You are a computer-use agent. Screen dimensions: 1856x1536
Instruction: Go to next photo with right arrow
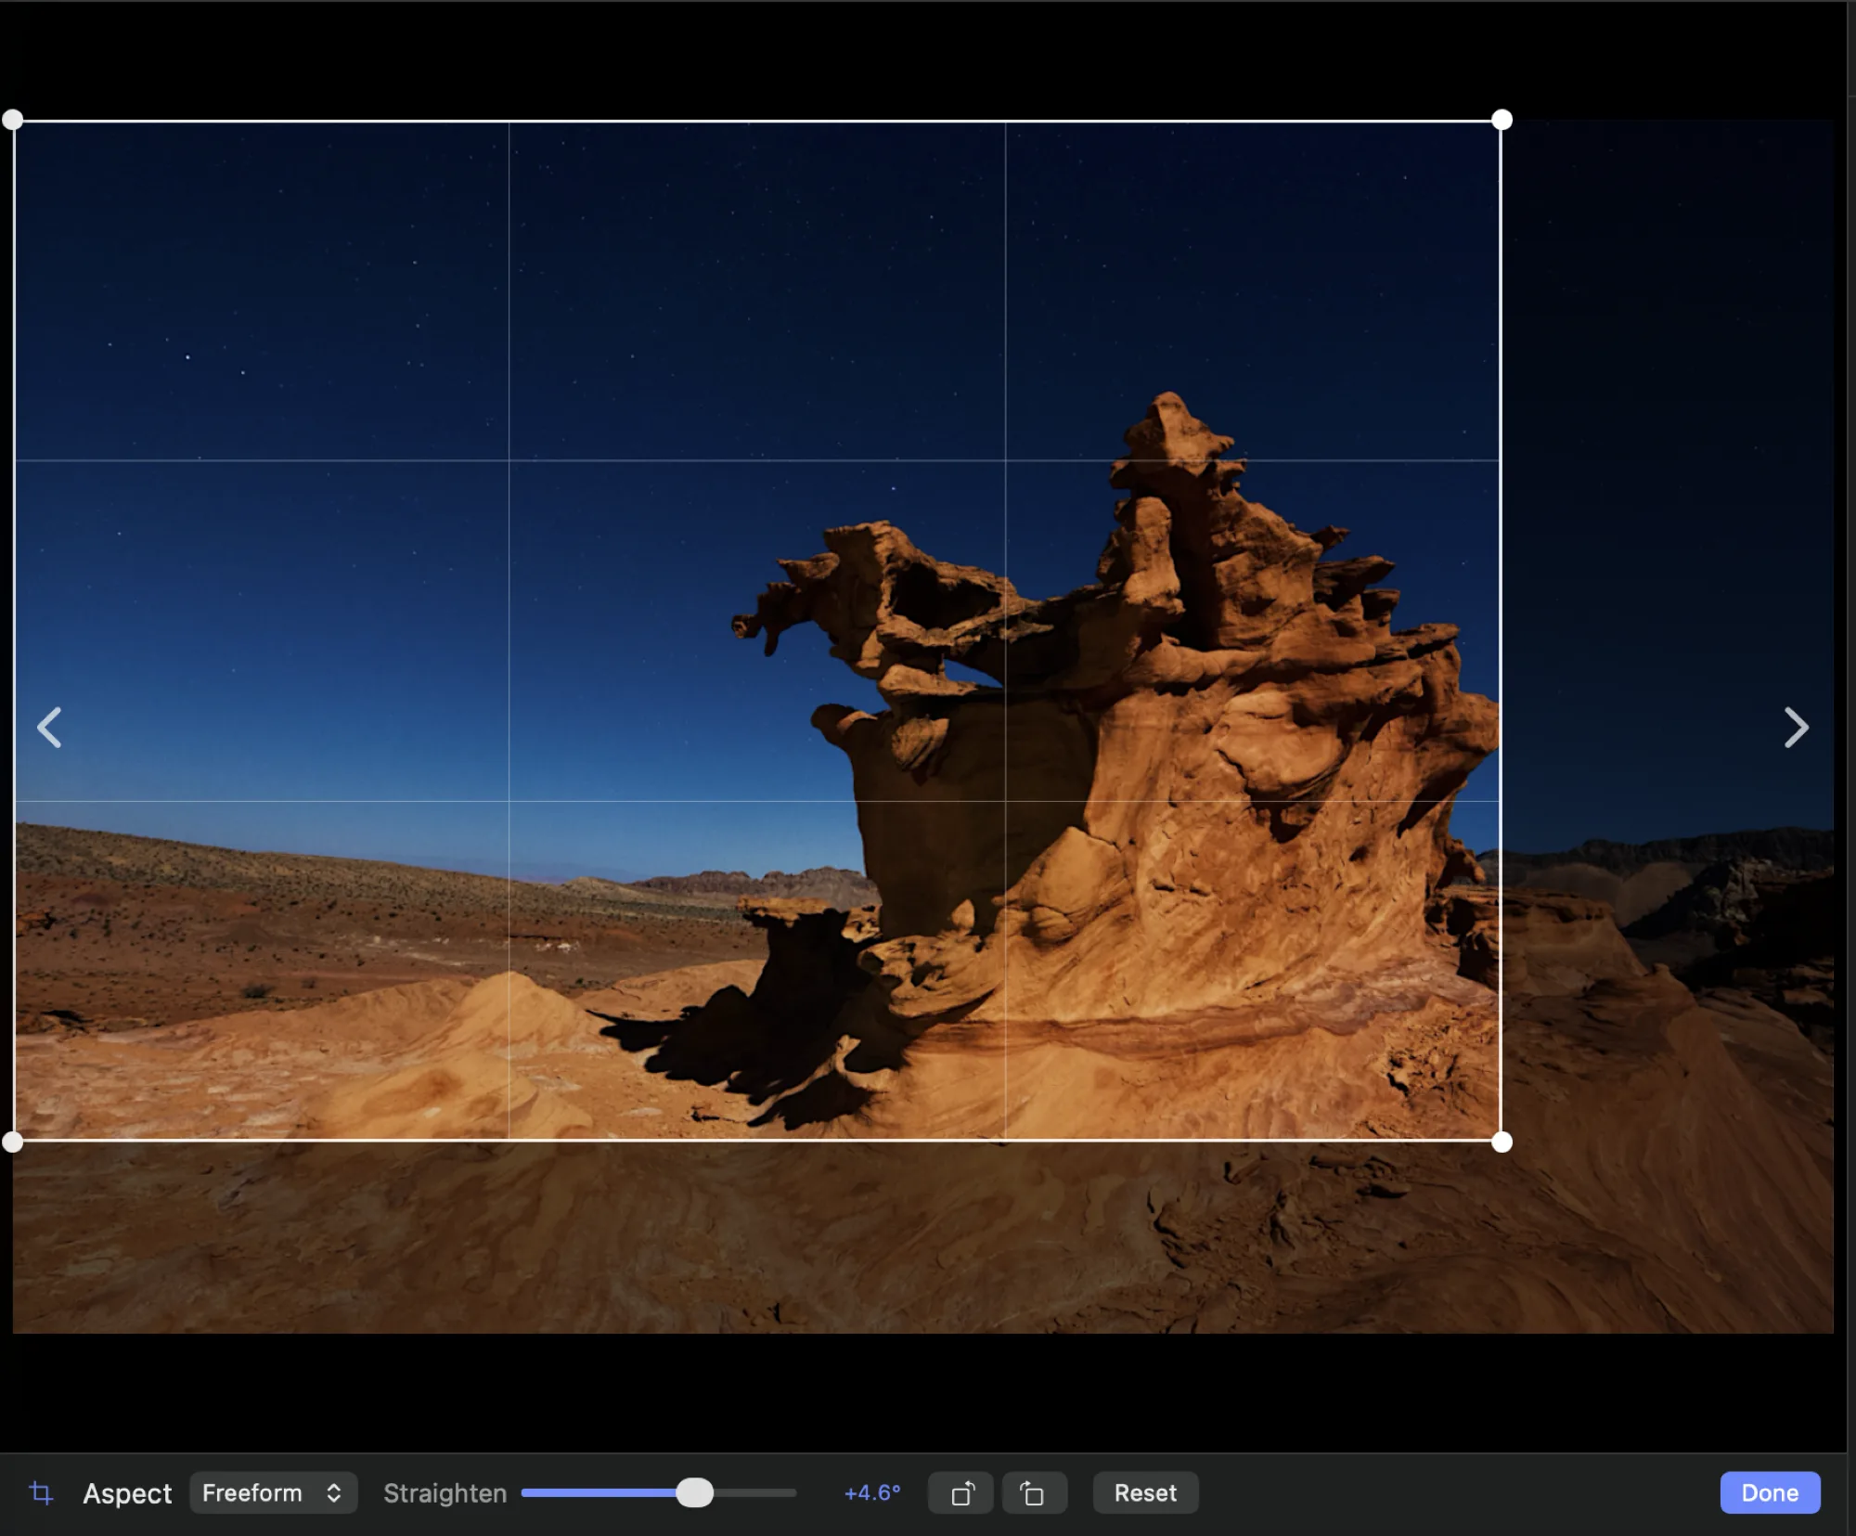pos(1797,728)
